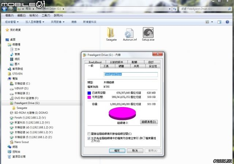Select the Videos library icon
Screen dimensions: 234x164
click(x=12, y=59)
